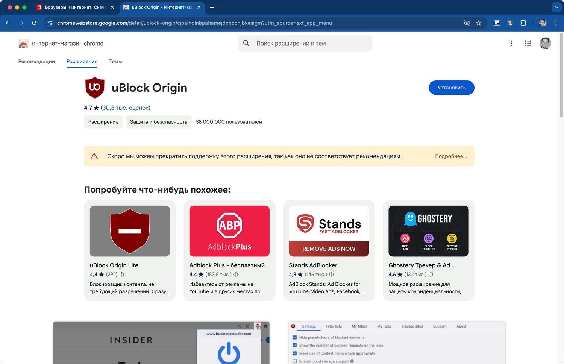564x364 pixels.
Task: Open the uBlock Origin Lite card image
Action: click(x=130, y=231)
